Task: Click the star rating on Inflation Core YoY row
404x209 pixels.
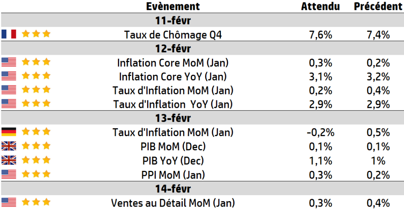Action: pos(36,76)
